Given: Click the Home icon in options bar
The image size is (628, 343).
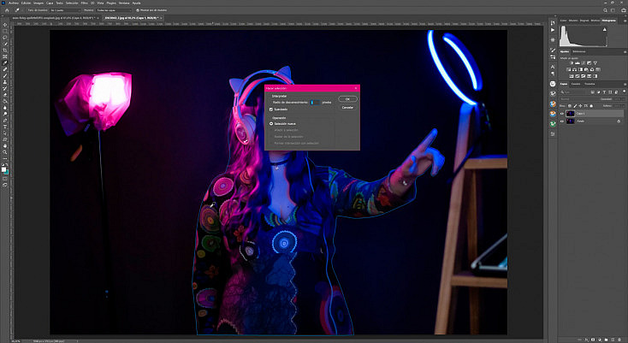Looking at the screenshot, I should (x=7, y=10).
